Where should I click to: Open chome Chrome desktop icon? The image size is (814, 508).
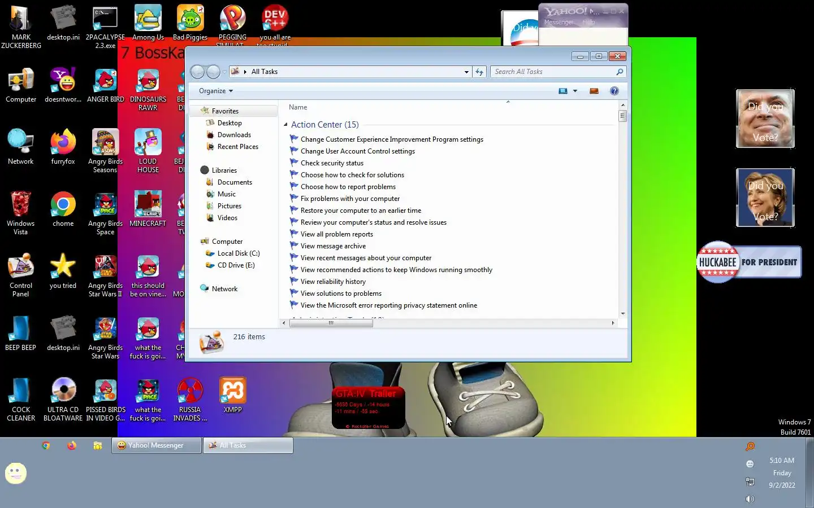point(63,210)
